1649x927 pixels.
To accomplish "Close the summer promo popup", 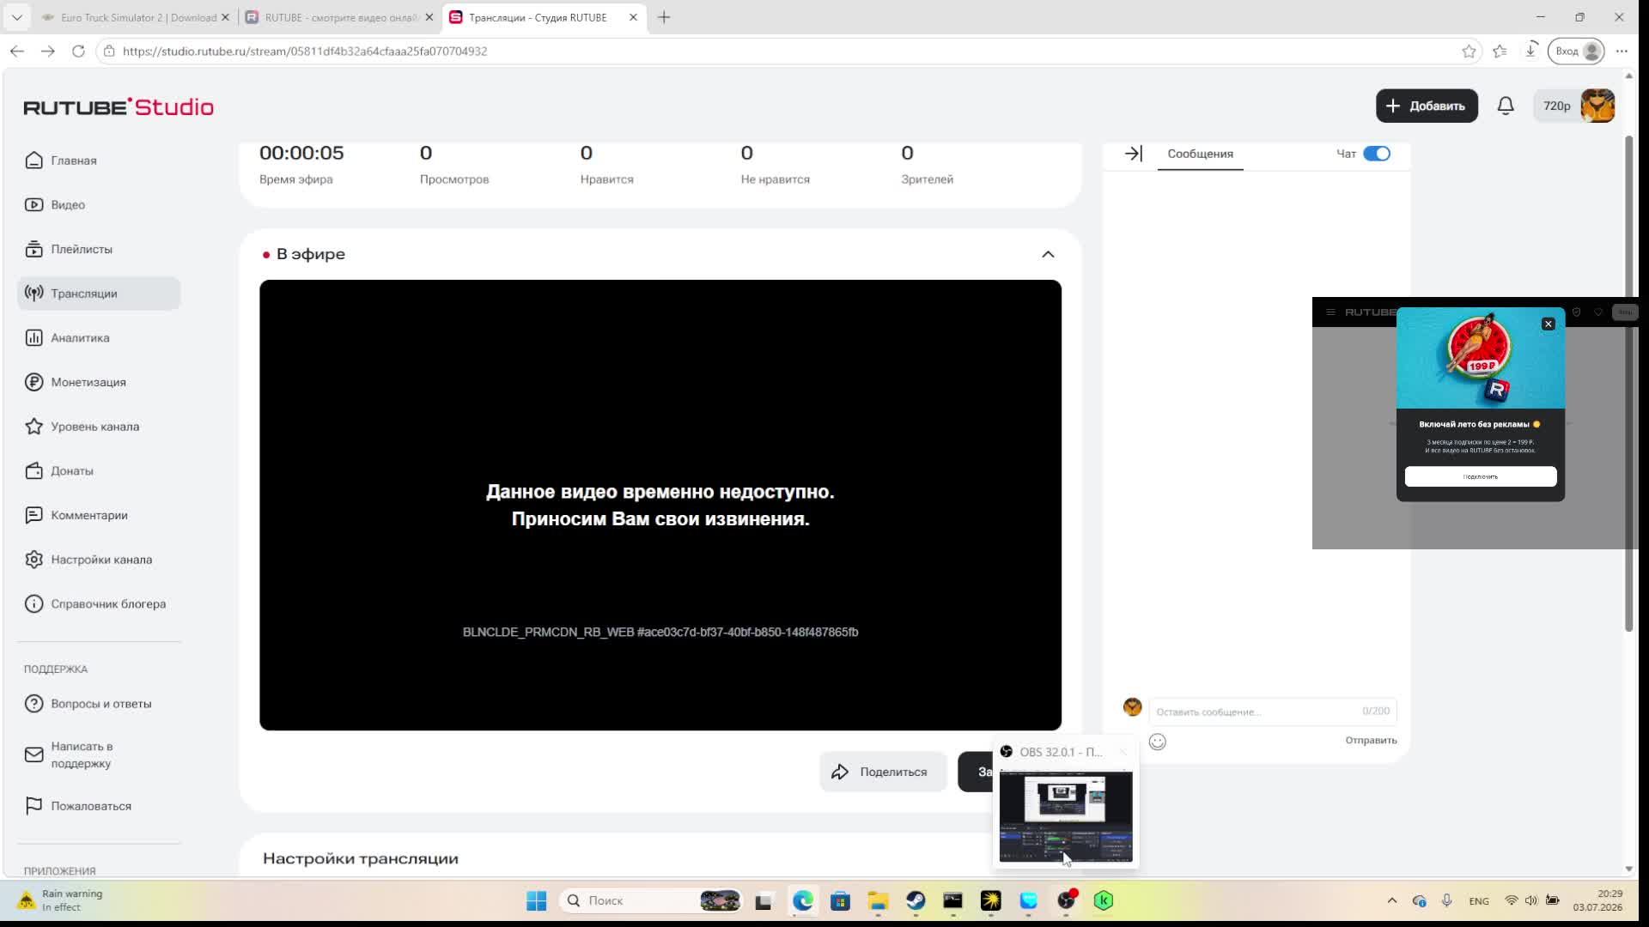I will pos(1548,324).
